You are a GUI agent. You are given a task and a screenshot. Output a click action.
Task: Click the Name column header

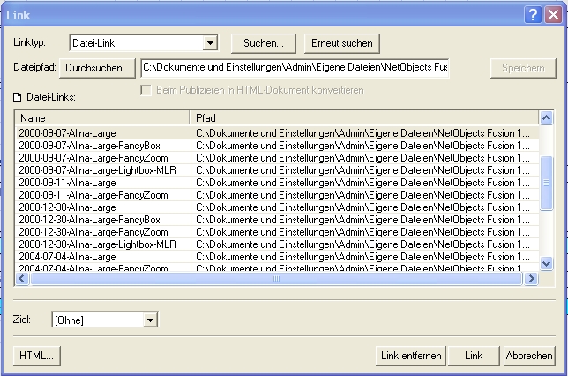point(102,117)
